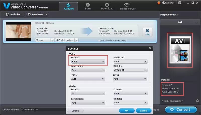The height and width of the screenshot is (115, 201).
Task: Click the Wondershare logo icon
Action: pos(7,6)
